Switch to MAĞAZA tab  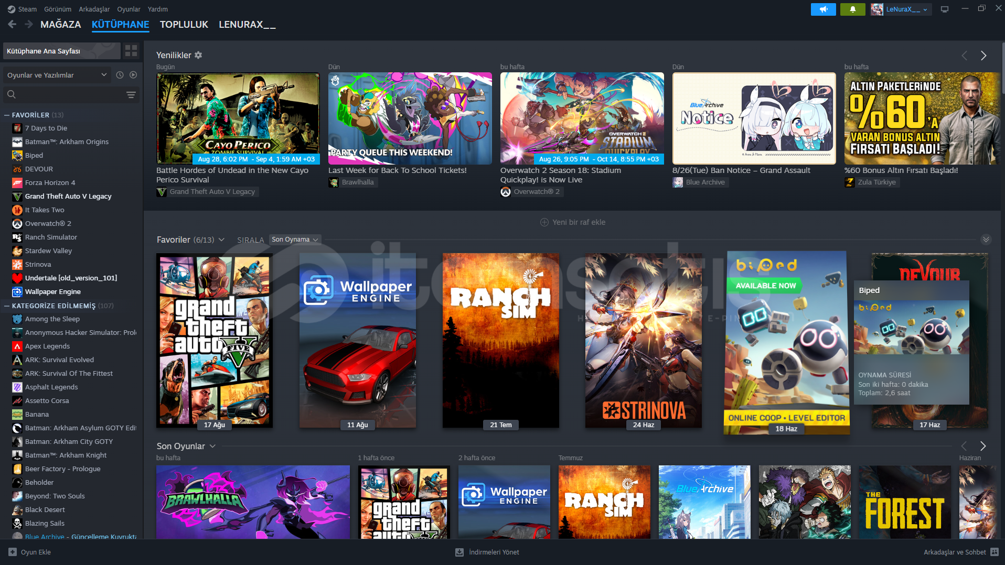click(x=61, y=24)
